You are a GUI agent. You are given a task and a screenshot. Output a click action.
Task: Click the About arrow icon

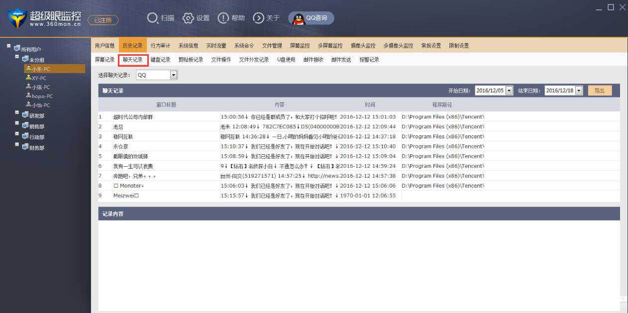[258, 18]
